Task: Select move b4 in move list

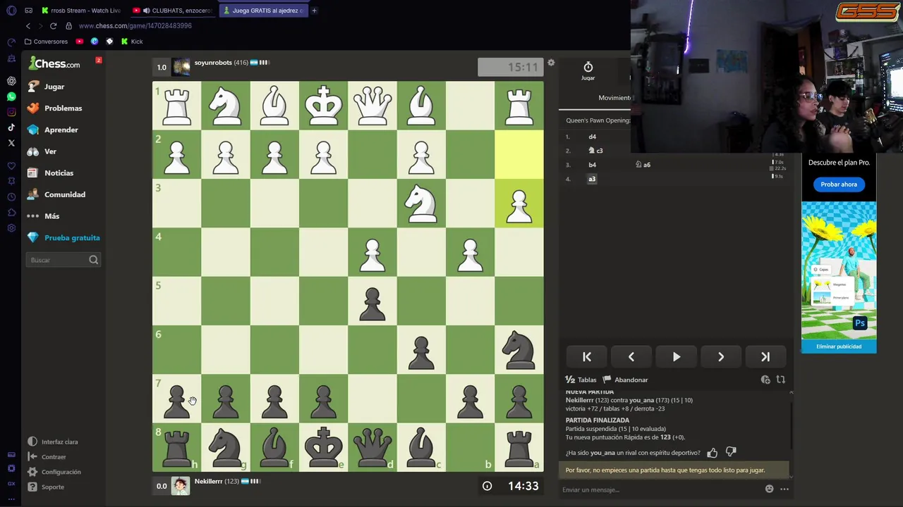Action: tap(592, 165)
